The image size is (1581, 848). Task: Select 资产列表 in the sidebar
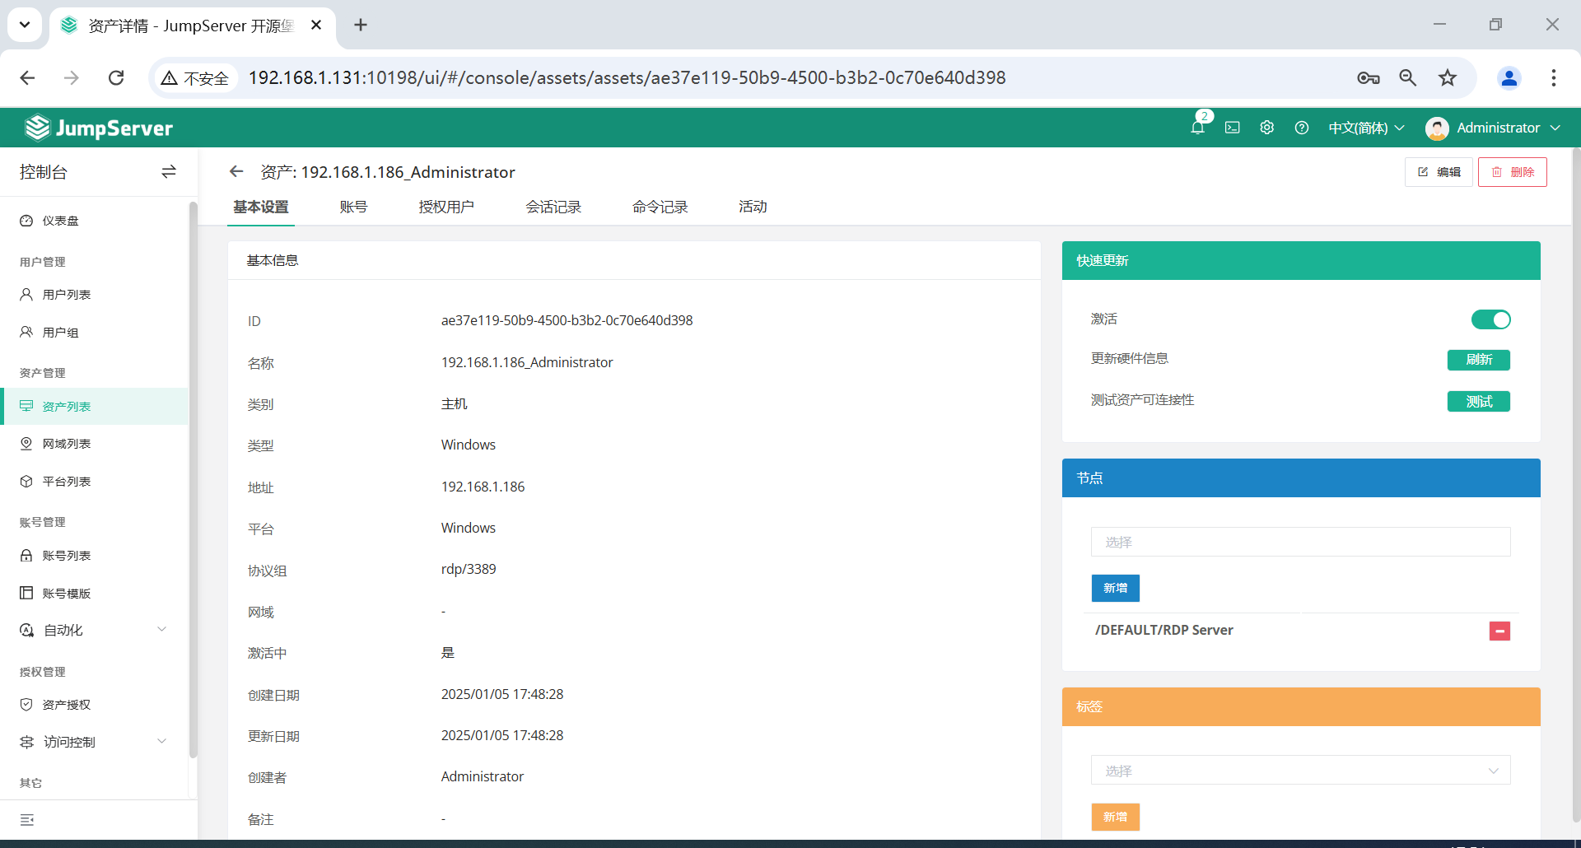tap(94, 406)
